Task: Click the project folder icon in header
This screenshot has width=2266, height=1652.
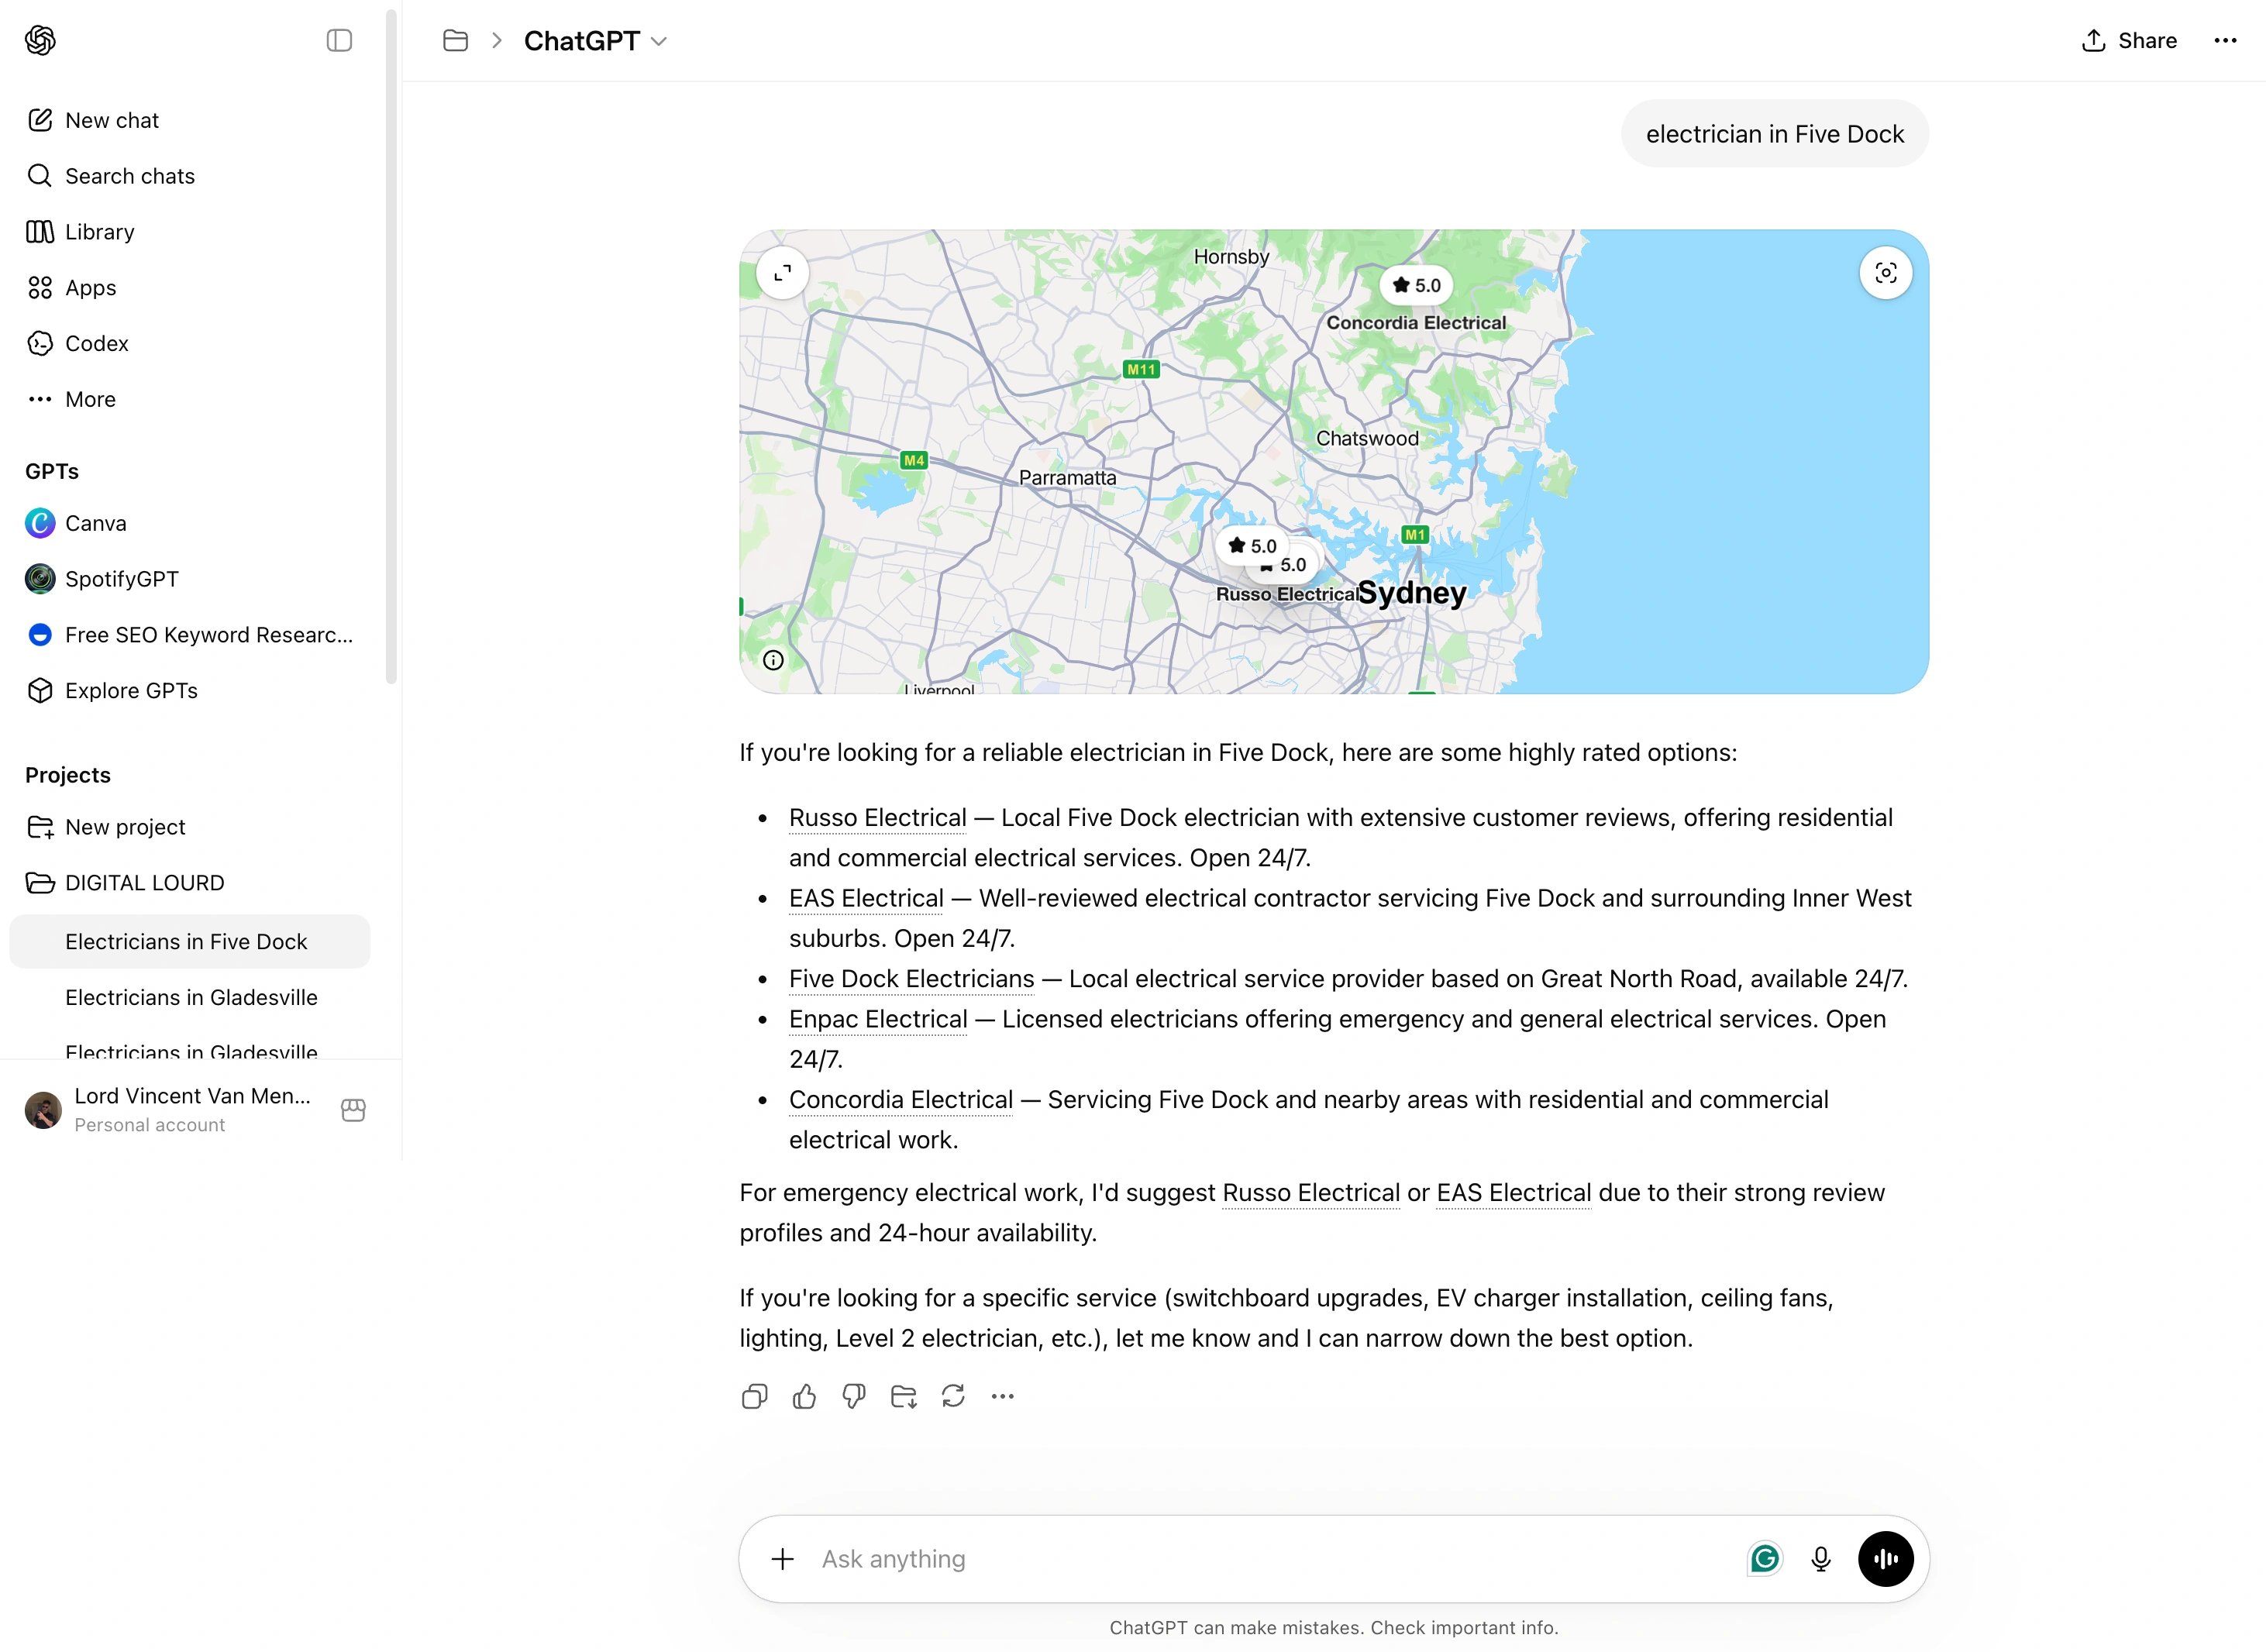Action: pos(455,40)
